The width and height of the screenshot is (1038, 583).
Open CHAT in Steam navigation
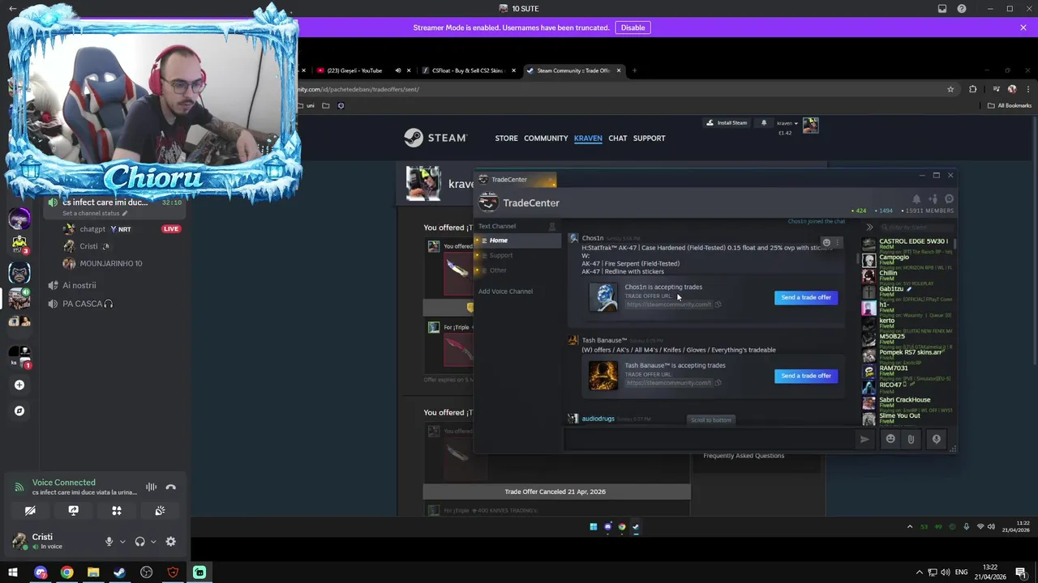(618, 138)
